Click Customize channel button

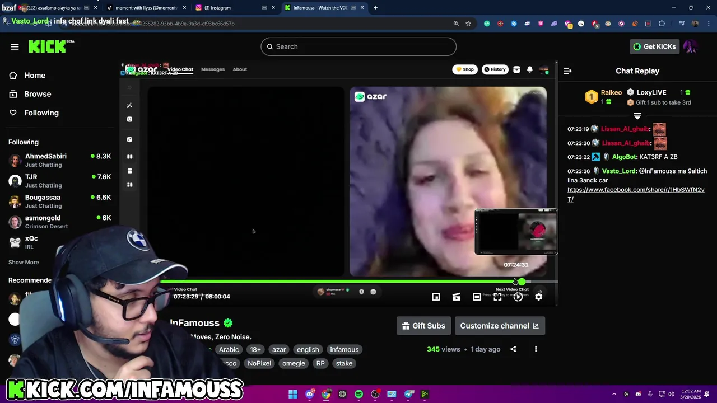click(499, 326)
